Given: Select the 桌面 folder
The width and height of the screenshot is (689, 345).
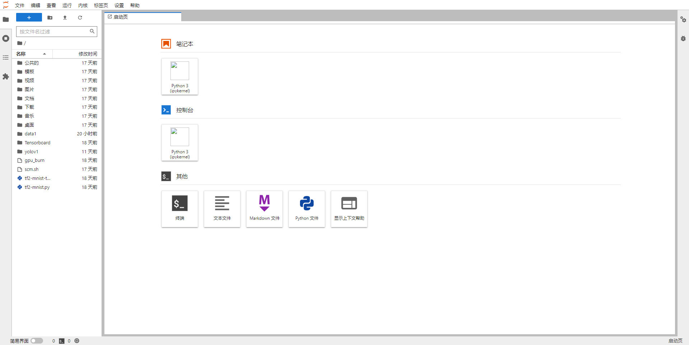Looking at the screenshot, I should (57, 125).
